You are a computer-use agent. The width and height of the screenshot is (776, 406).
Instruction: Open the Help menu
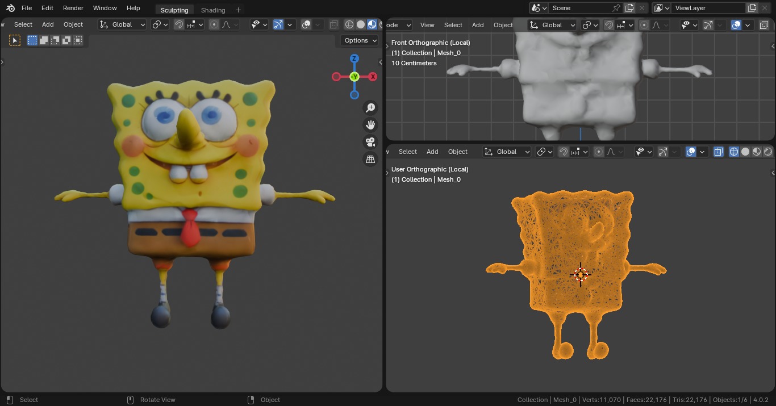pyautogui.click(x=133, y=8)
